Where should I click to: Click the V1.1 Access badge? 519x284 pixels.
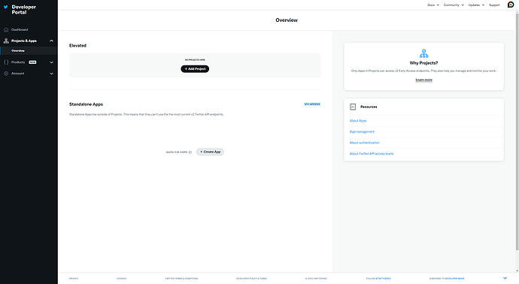click(x=312, y=104)
